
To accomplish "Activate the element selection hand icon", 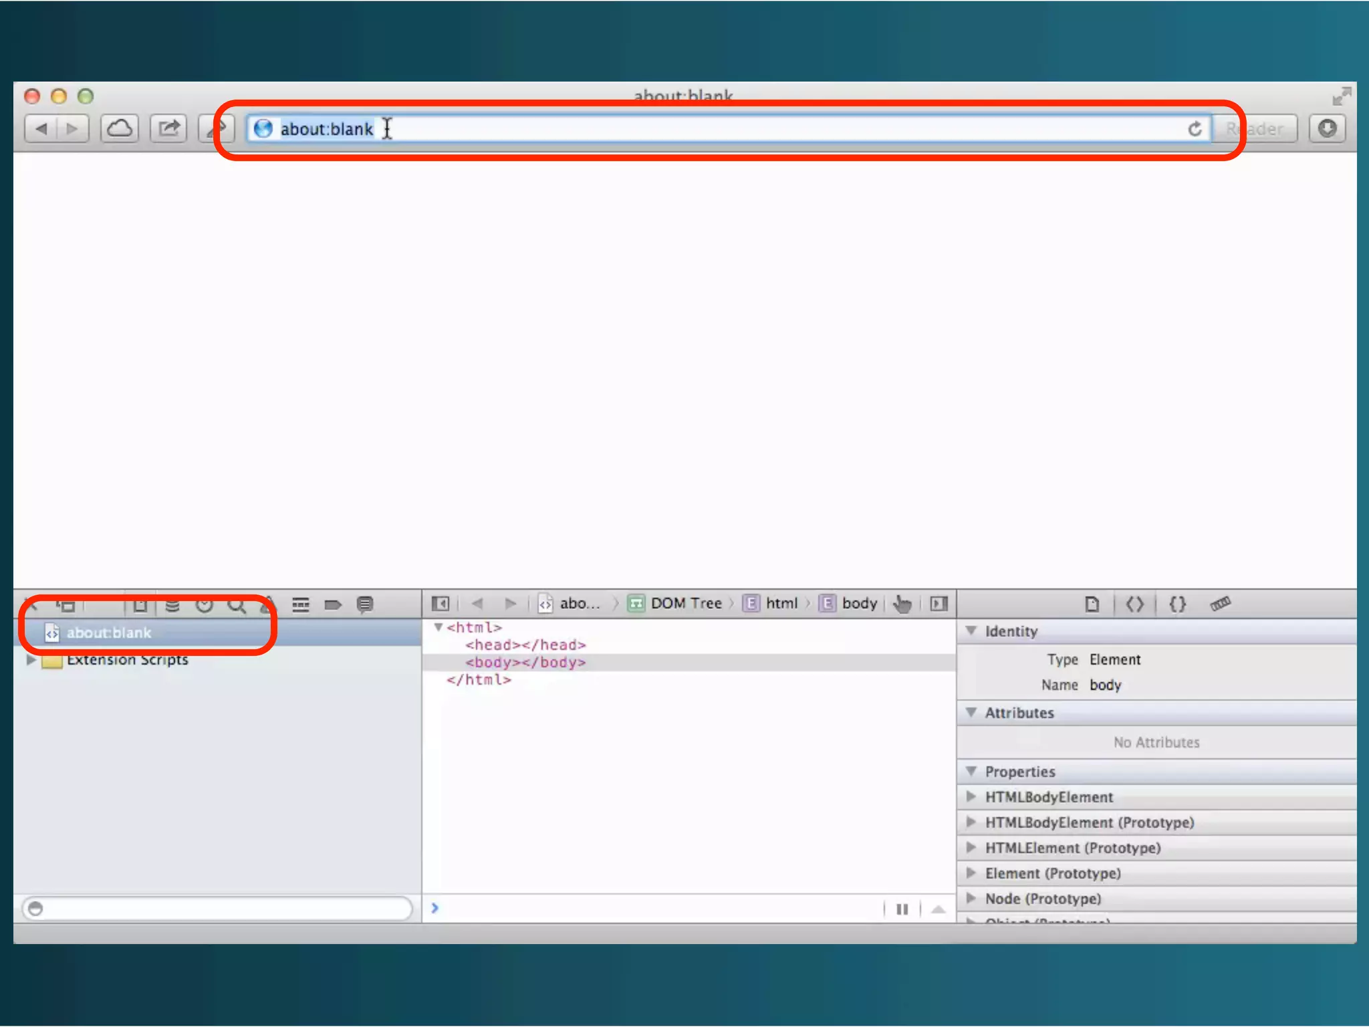I will tap(902, 604).
